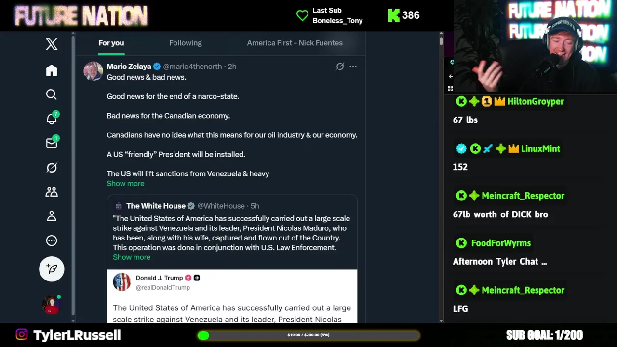Expand the White House quote Show more

pos(132,257)
